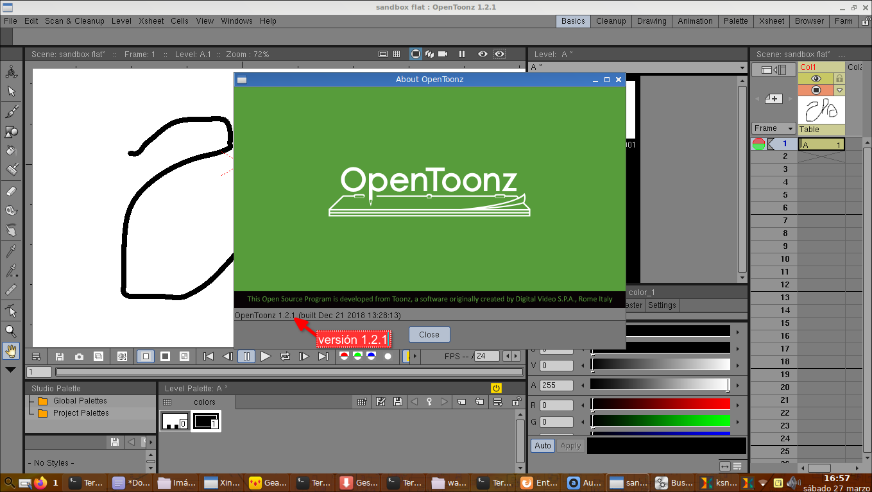Close the About OpenToonz dialog with Close
The width and height of the screenshot is (872, 492).
429,334
